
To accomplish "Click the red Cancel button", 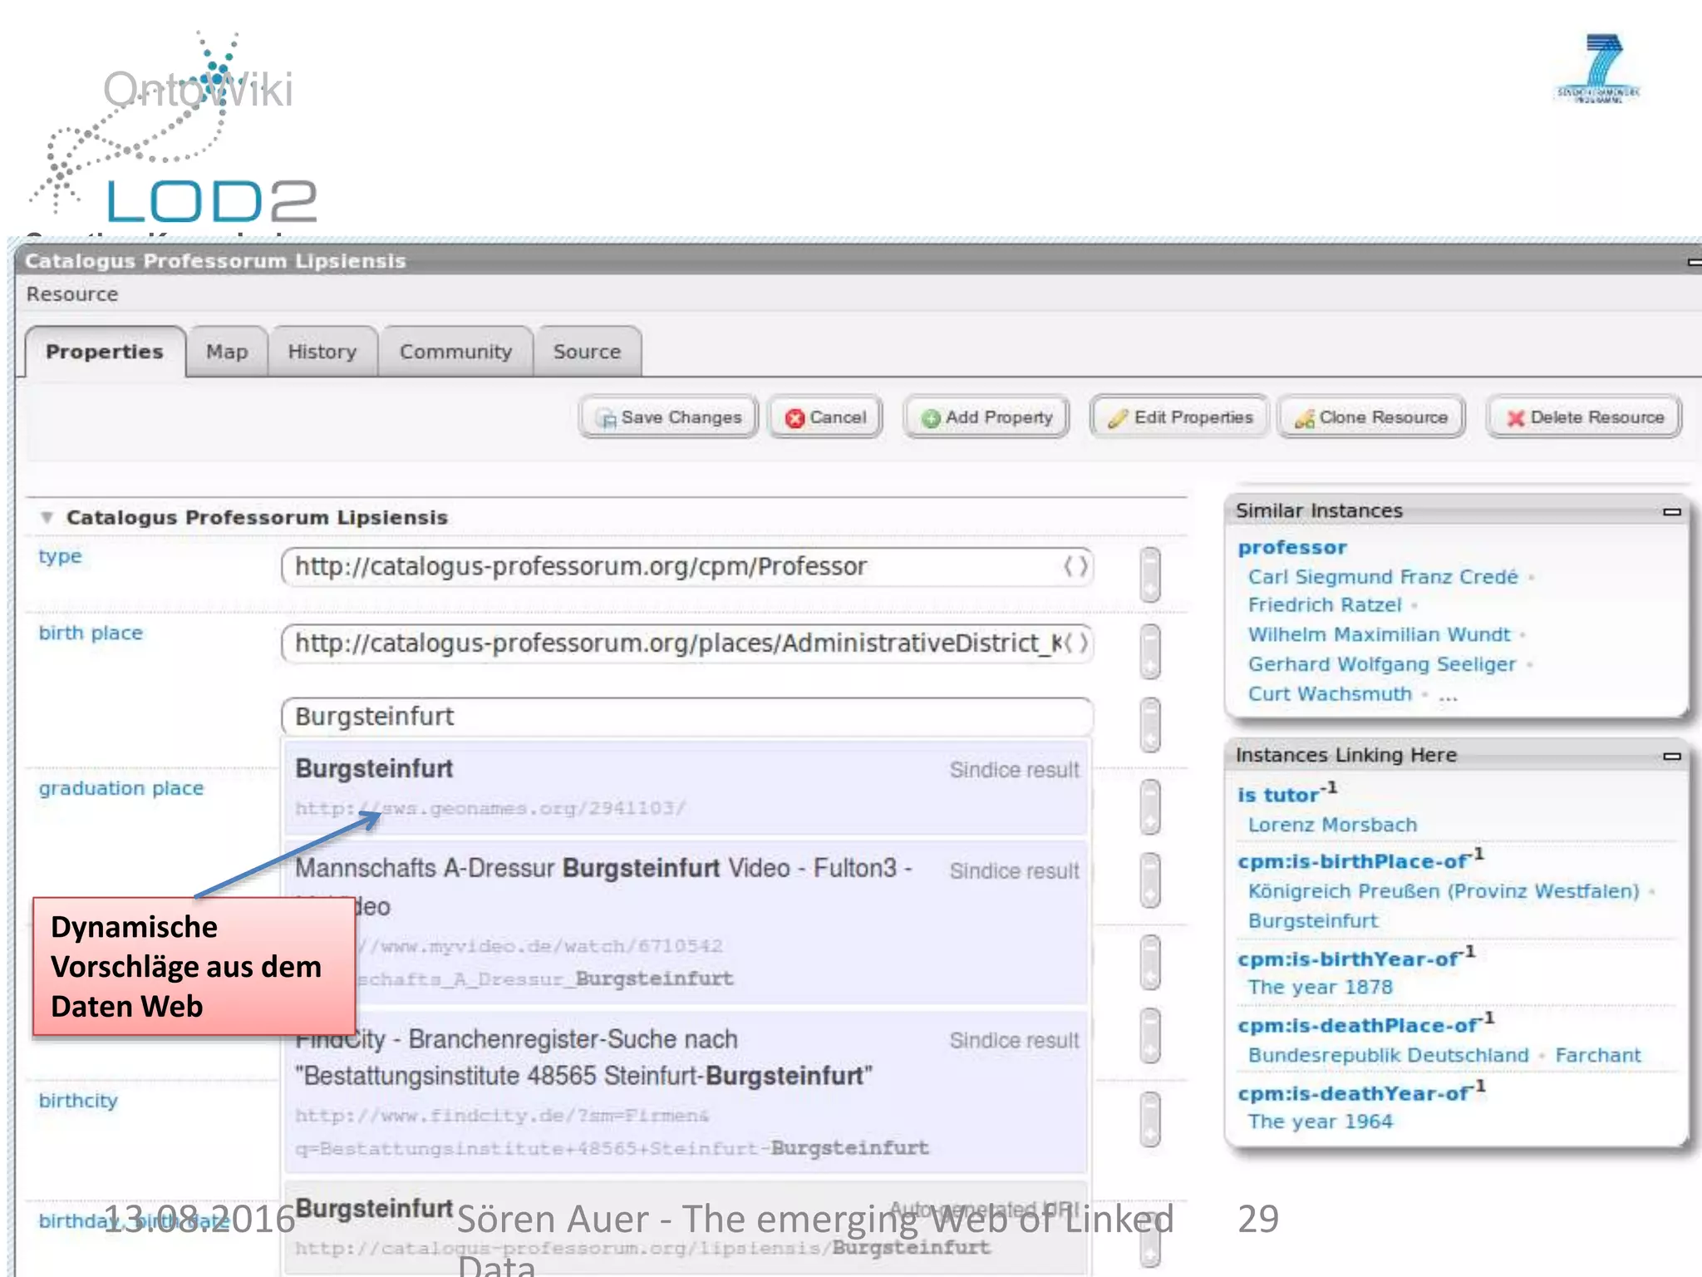I will (825, 417).
